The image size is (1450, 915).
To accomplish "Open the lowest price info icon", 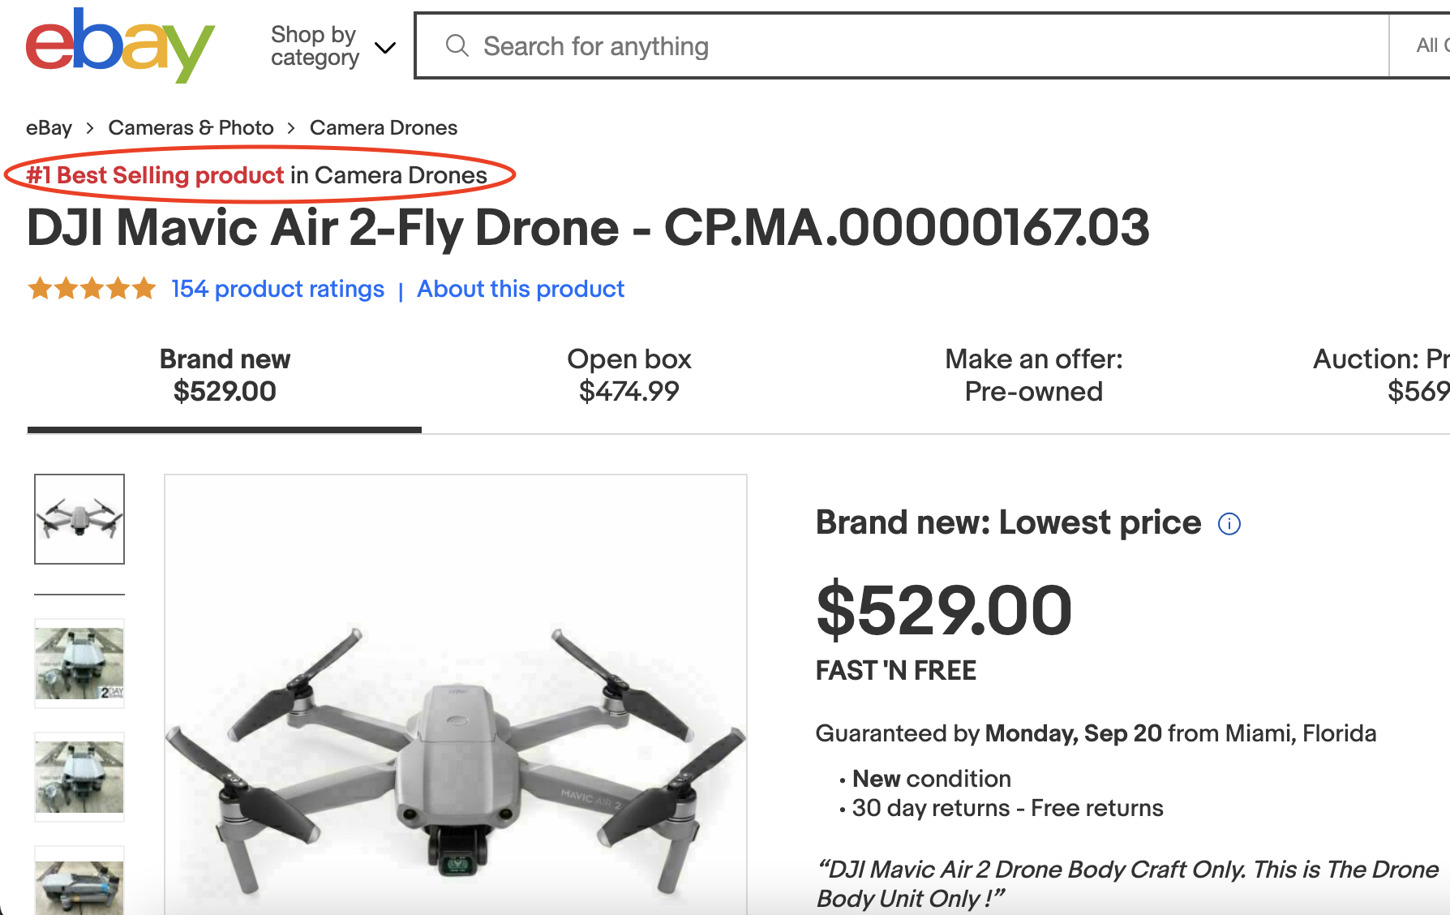I will coord(1229,524).
